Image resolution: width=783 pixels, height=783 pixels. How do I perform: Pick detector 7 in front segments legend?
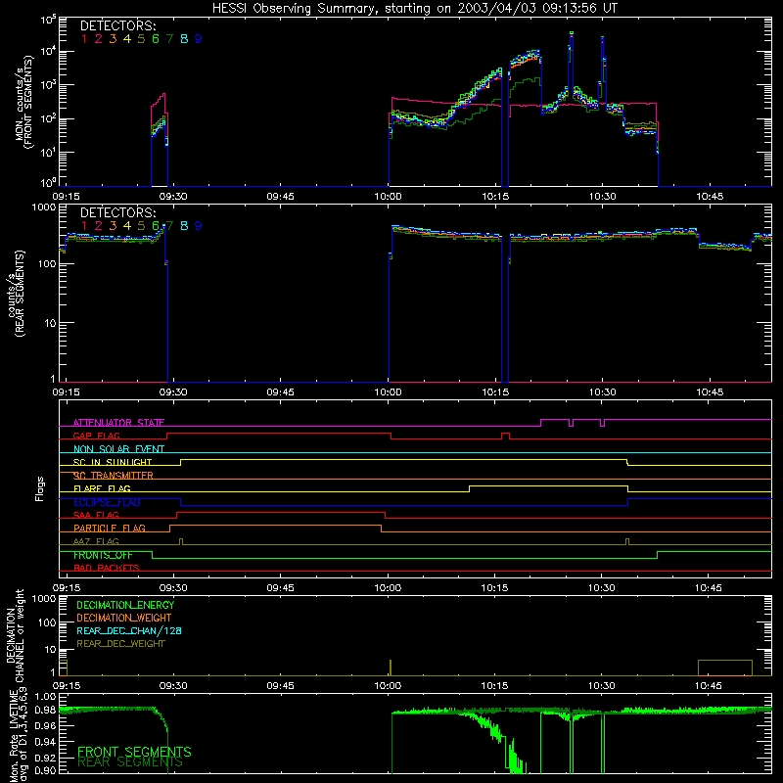tap(169, 39)
